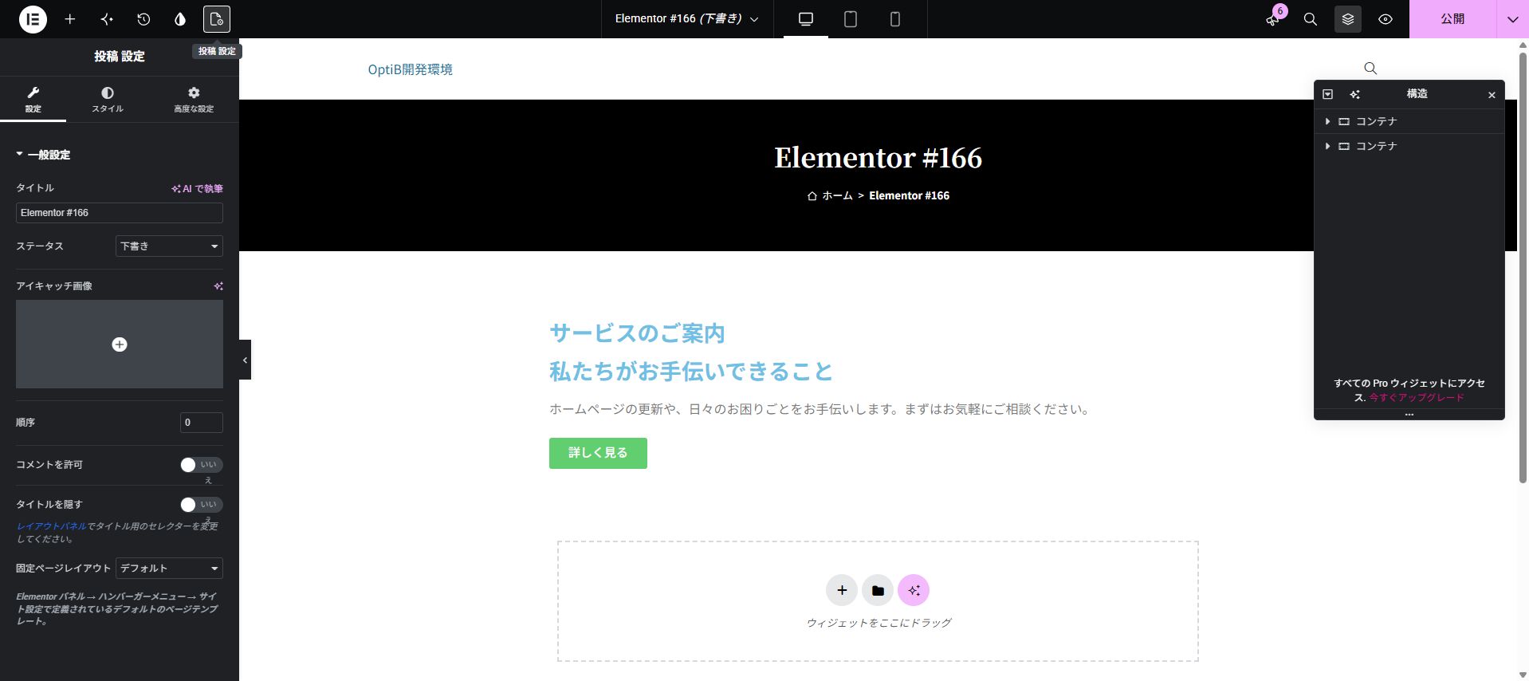This screenshot has height=681, width=1529.
Task: Switch to the 設定 tab
Action: coord(33,100)
